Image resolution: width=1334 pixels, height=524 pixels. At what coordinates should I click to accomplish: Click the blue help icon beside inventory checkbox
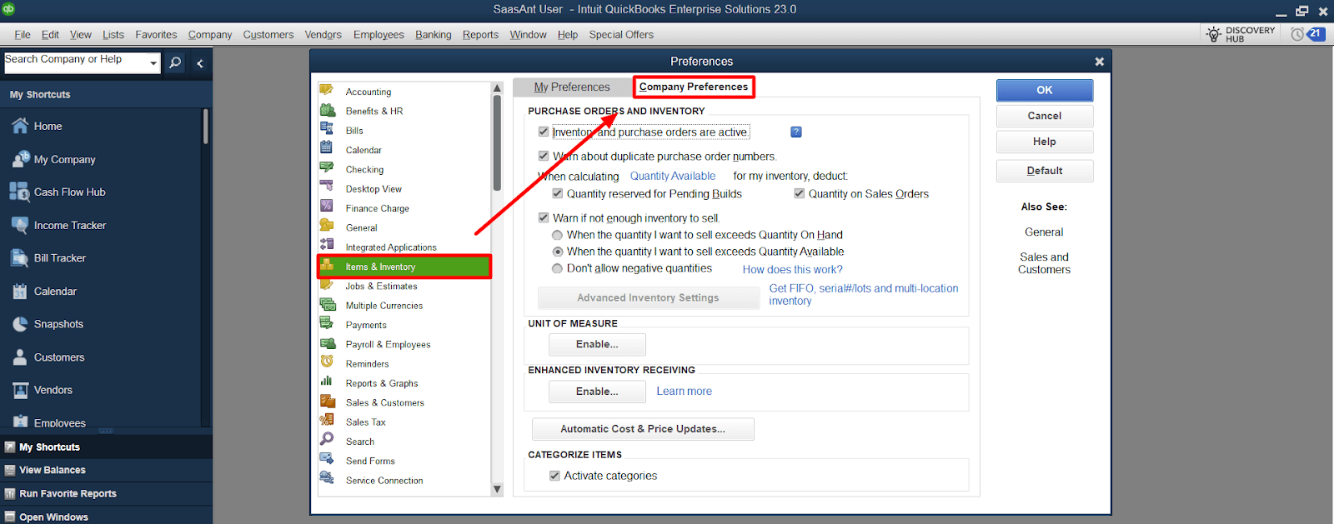click(796, 132)
